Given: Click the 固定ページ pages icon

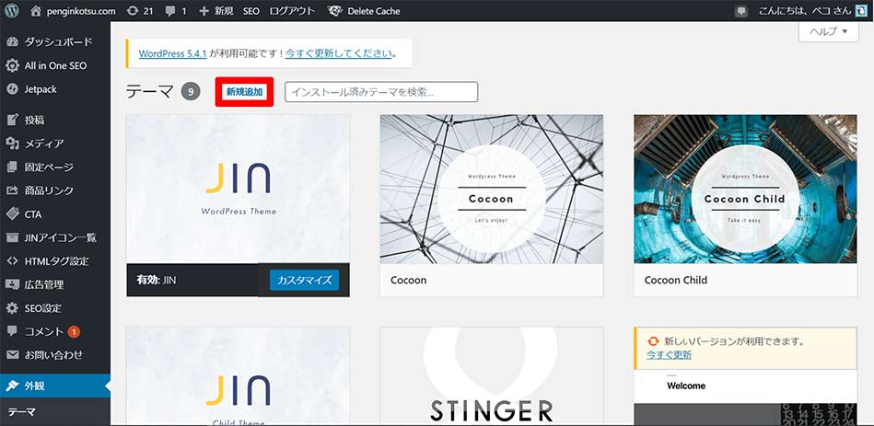Looking at the screenshot, I should (12, 167).
